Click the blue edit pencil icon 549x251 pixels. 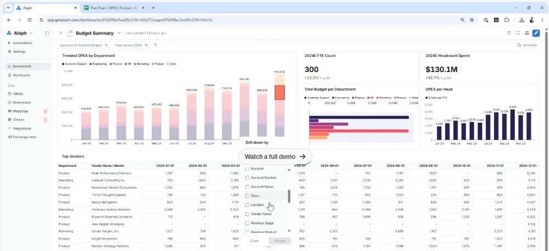click(x=536, y=33)
